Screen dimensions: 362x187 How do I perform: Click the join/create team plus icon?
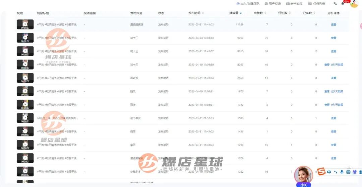(x=238, y=4)
